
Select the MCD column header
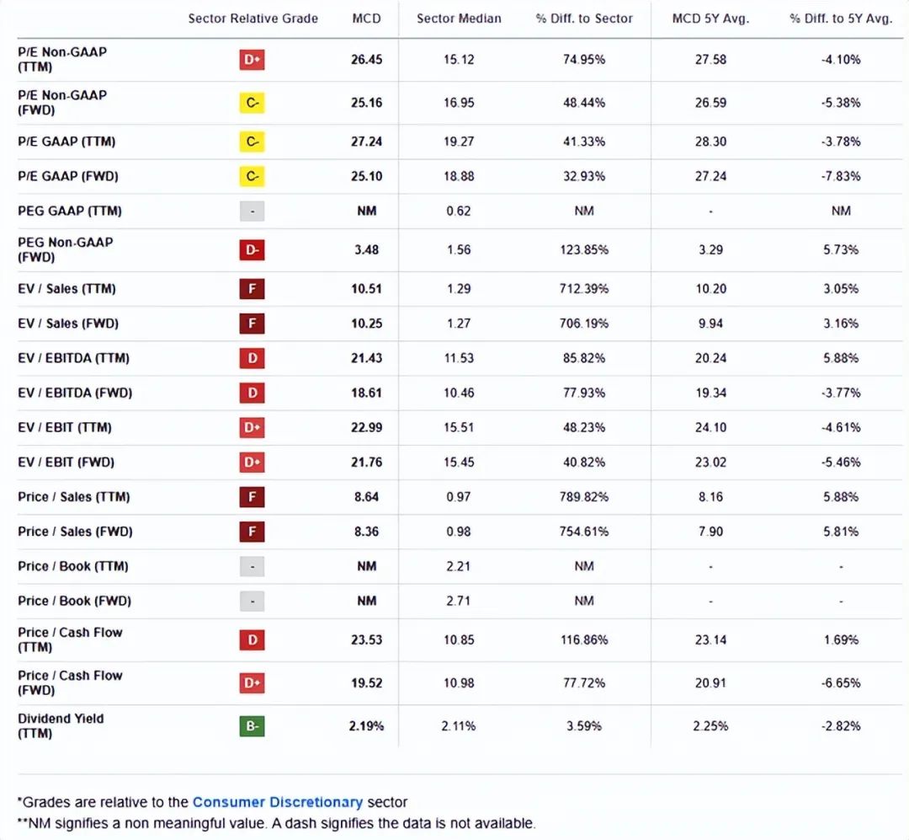coord(367,19)
